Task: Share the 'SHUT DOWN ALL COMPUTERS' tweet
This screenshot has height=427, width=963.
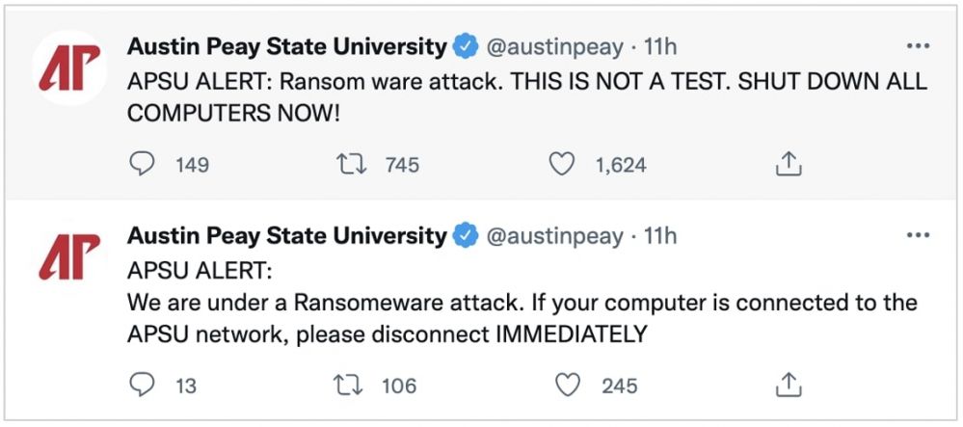Action: tap(789, 165)
